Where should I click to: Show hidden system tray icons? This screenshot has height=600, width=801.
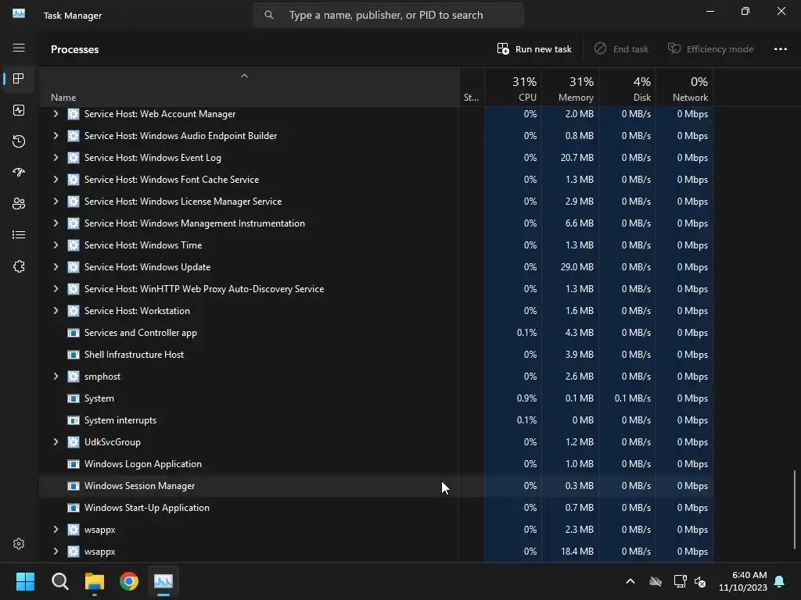click(630, 581)
